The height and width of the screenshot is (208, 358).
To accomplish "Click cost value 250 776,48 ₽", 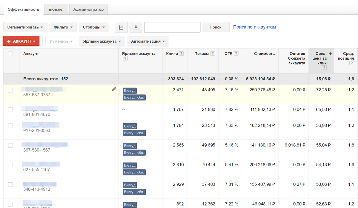I will click(x=262, y=90).
